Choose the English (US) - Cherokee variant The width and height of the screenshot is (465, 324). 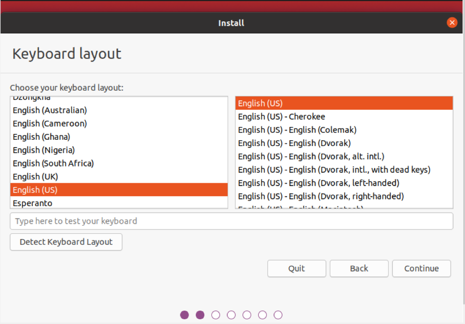click(281, 116)
